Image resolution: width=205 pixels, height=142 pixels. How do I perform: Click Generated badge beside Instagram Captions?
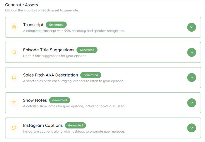coord(76,125)
